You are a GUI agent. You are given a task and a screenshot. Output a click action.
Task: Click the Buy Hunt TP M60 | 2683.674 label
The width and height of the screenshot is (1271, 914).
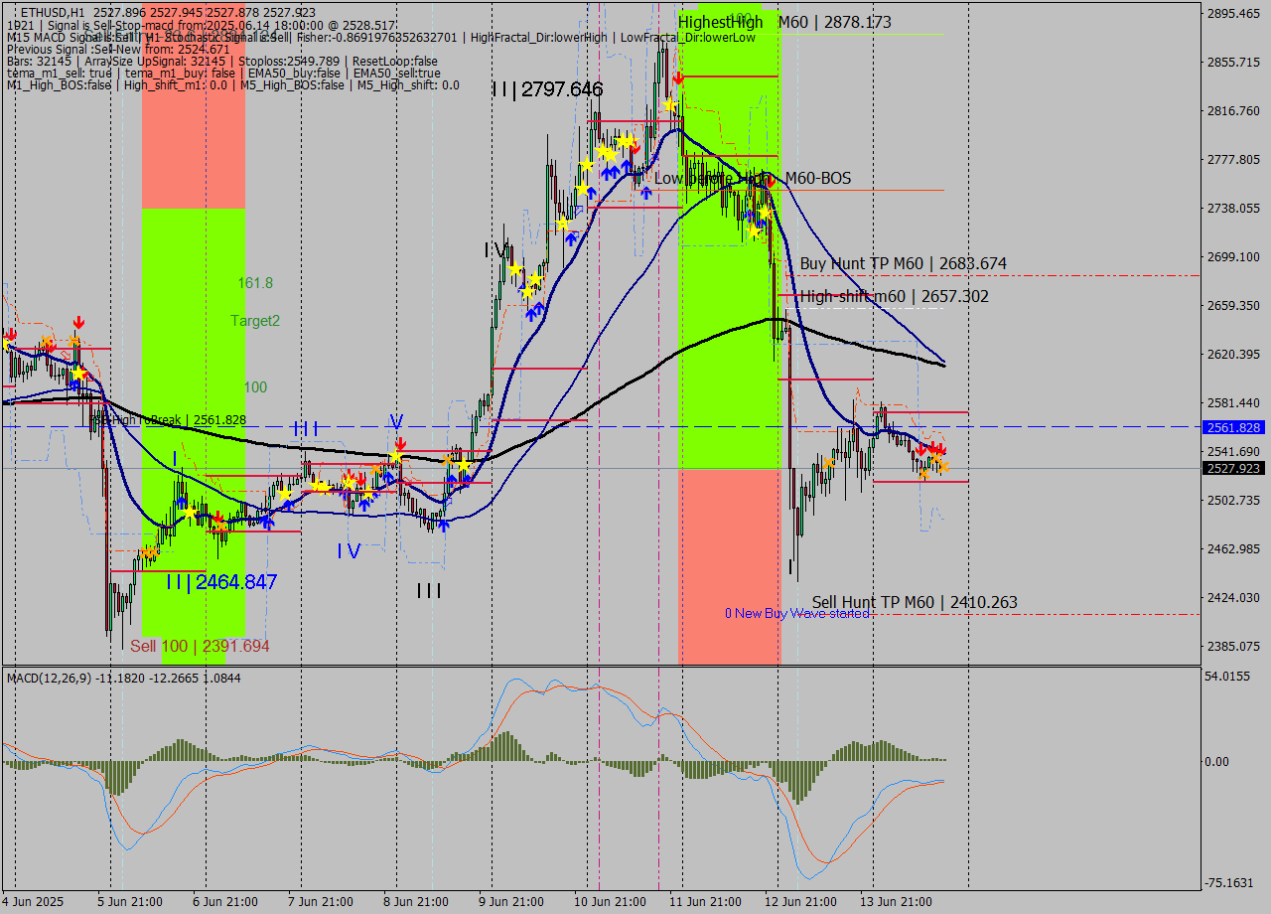pos(906,263)
